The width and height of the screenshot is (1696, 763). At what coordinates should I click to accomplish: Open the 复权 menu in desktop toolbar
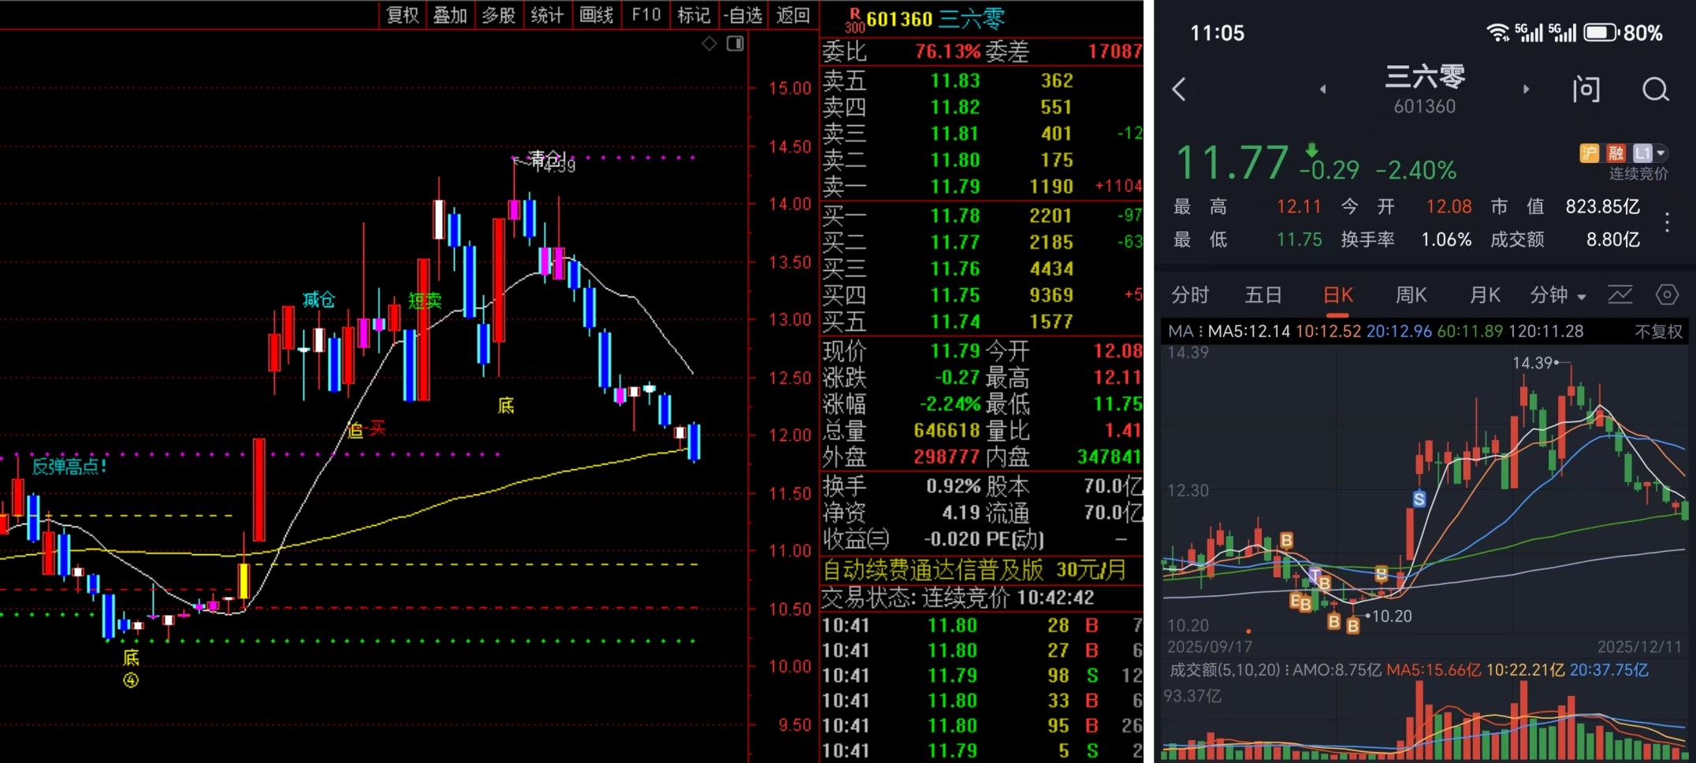pos(403,15)
